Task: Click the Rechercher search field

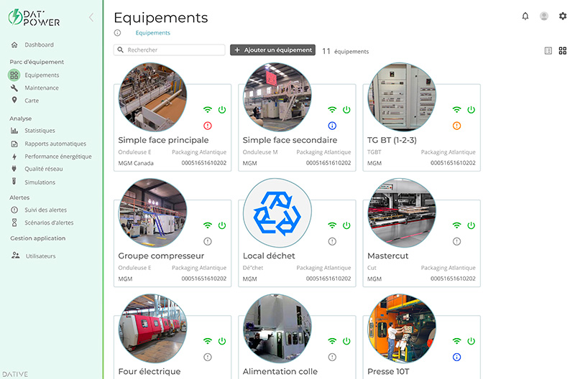Action: tap(170, 50)
